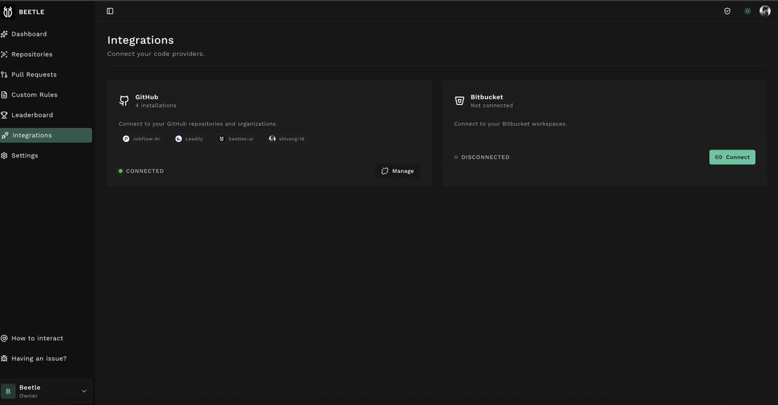Click the DISCONNECTED status label

(486, 157)
